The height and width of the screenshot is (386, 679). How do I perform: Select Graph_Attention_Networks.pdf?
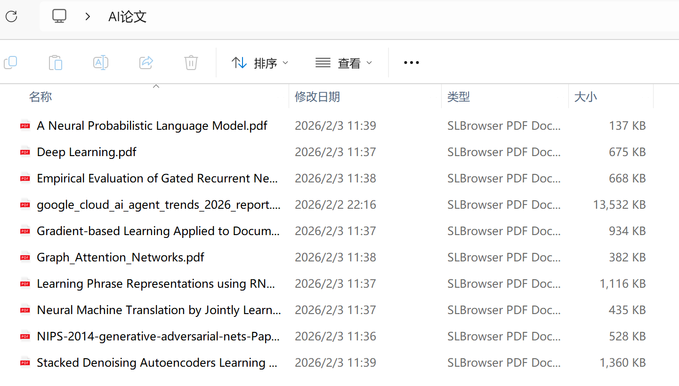(120, 257)
